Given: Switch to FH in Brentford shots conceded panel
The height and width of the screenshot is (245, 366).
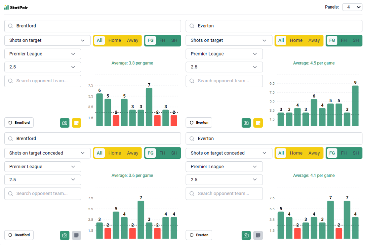Looking at the screenshot, I should pos(162,153).
